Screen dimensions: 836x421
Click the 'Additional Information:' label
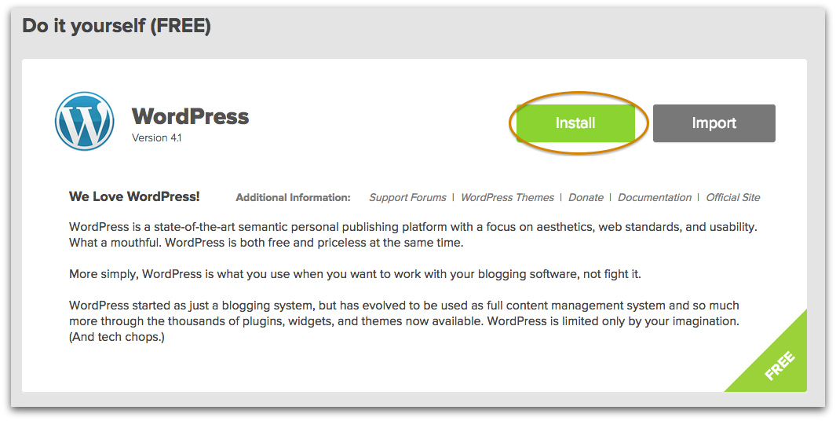[294, 197]
